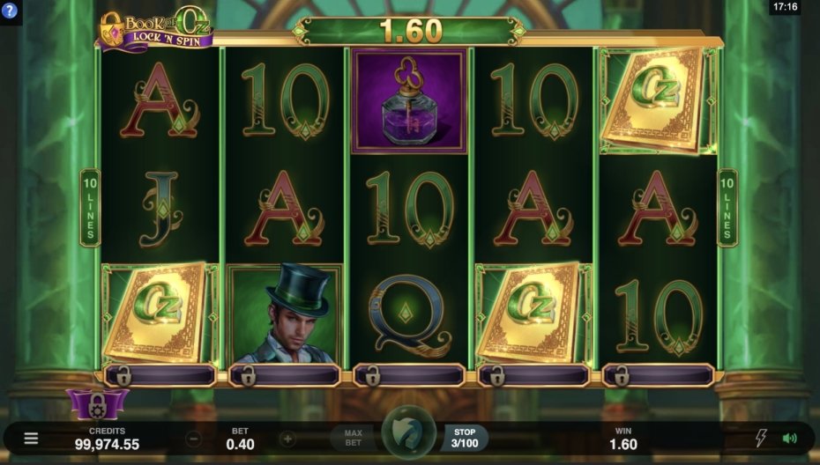Screen dimensions: 820x465
Task: Mute the game sound speaker icon
Action: tap(790, 439)
